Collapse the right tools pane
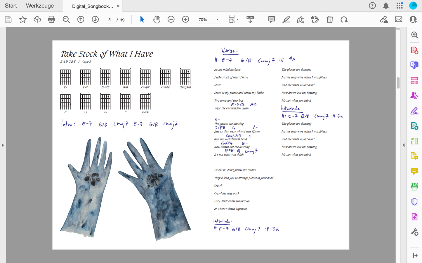Screen dimensions: 422x263 point(404,145)
